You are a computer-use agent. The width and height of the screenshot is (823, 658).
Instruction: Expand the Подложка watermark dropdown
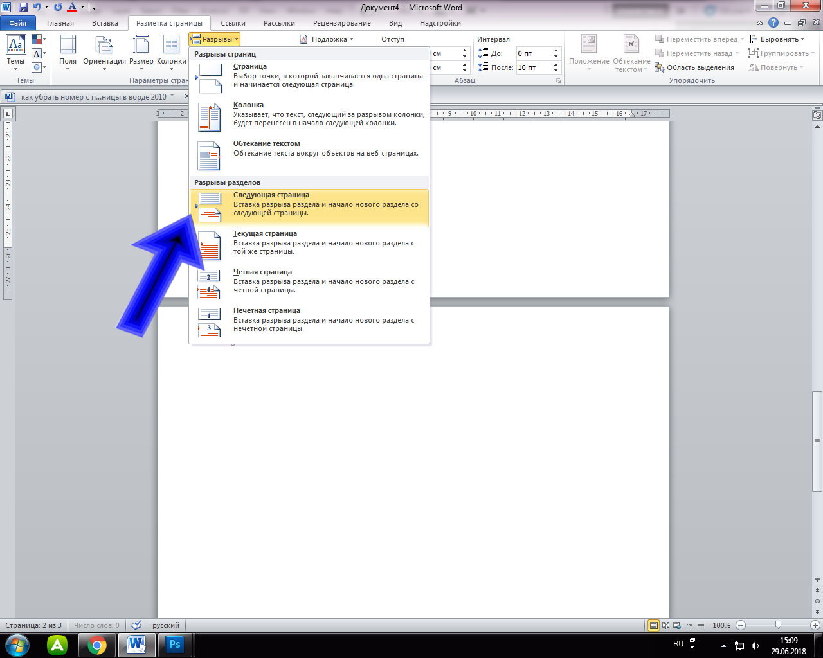tap(327, 39)
